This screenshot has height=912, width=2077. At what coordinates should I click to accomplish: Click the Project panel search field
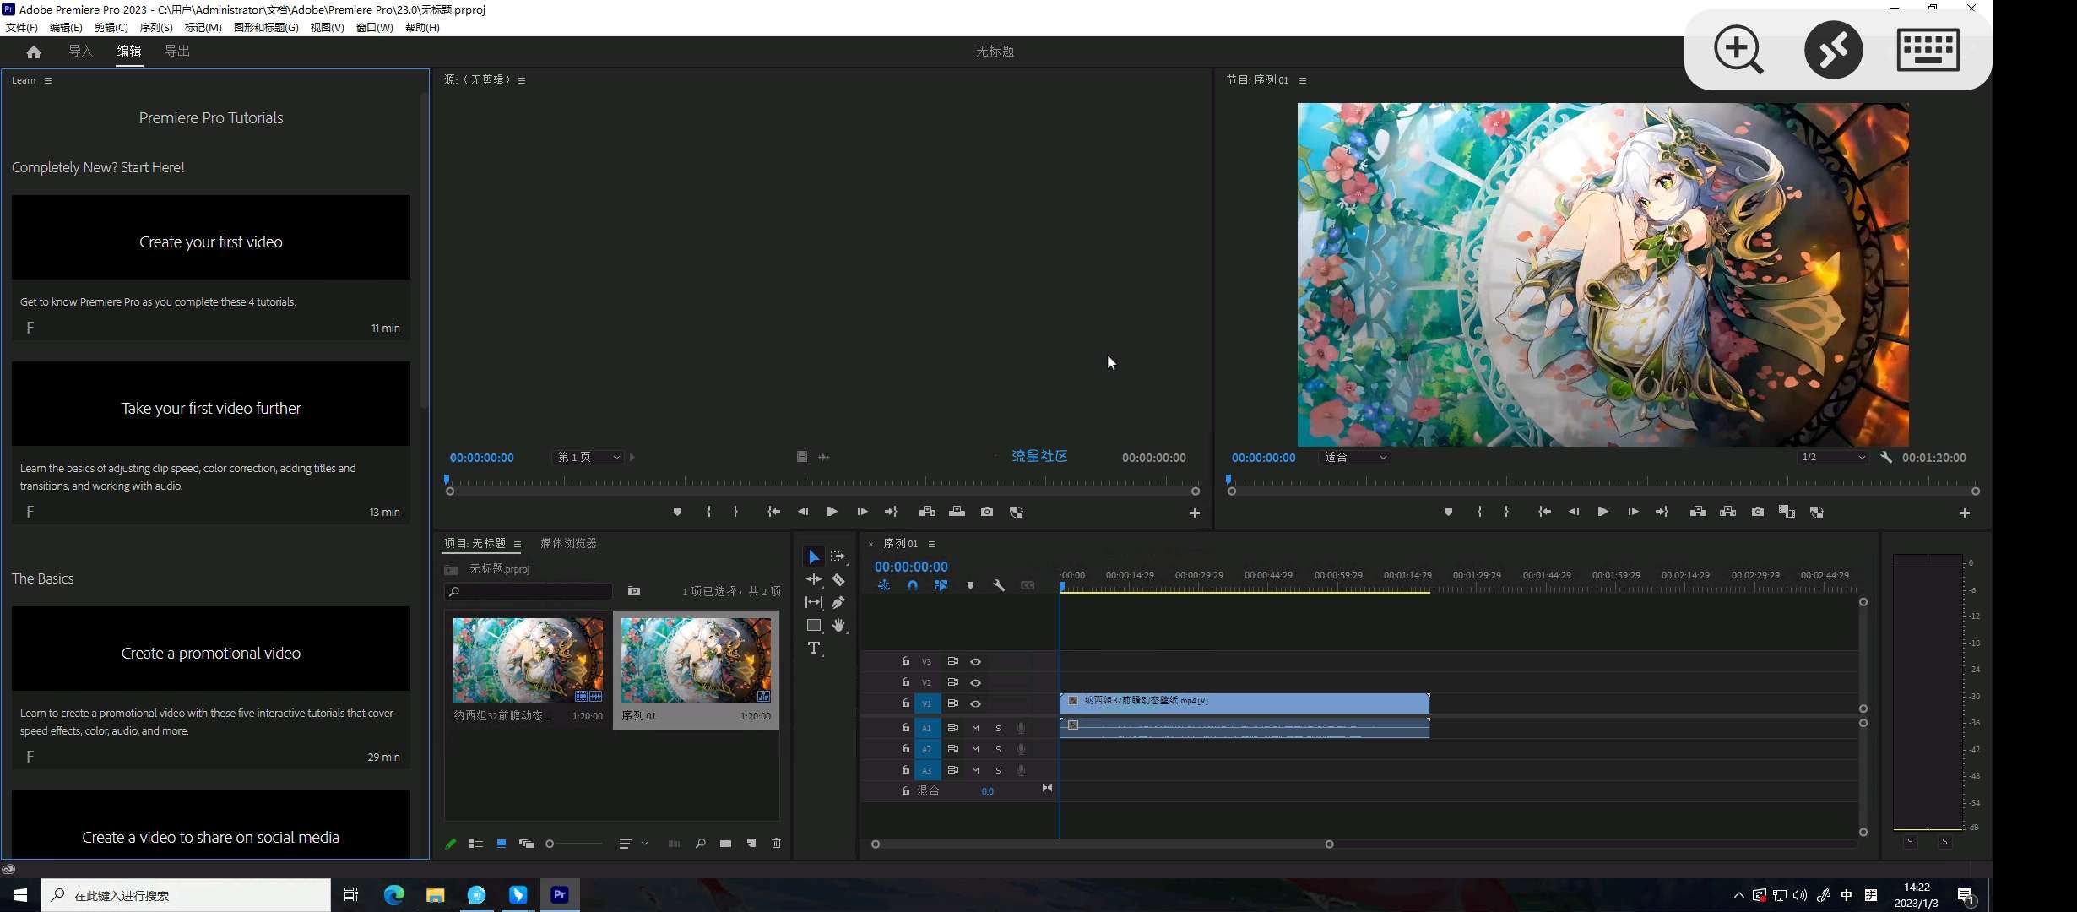[529, 591]
